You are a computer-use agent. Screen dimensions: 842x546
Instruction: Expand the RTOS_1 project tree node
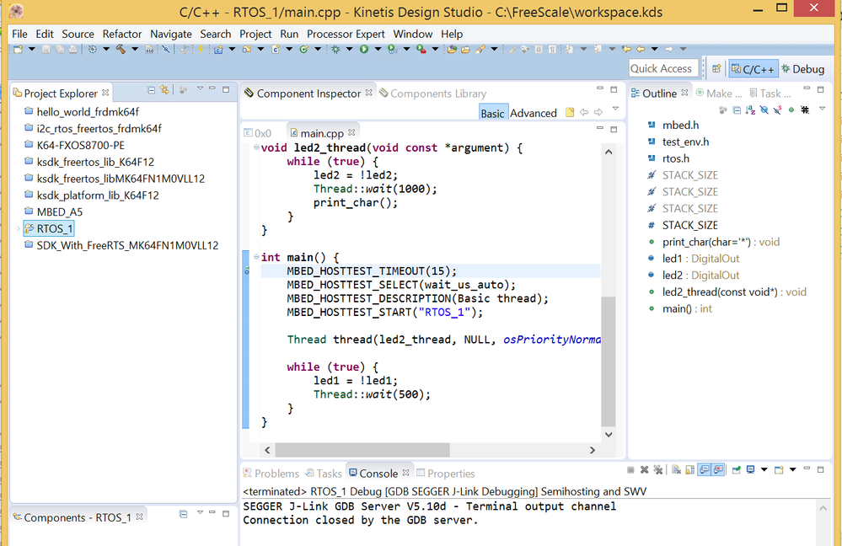click(x=19, y=228)
